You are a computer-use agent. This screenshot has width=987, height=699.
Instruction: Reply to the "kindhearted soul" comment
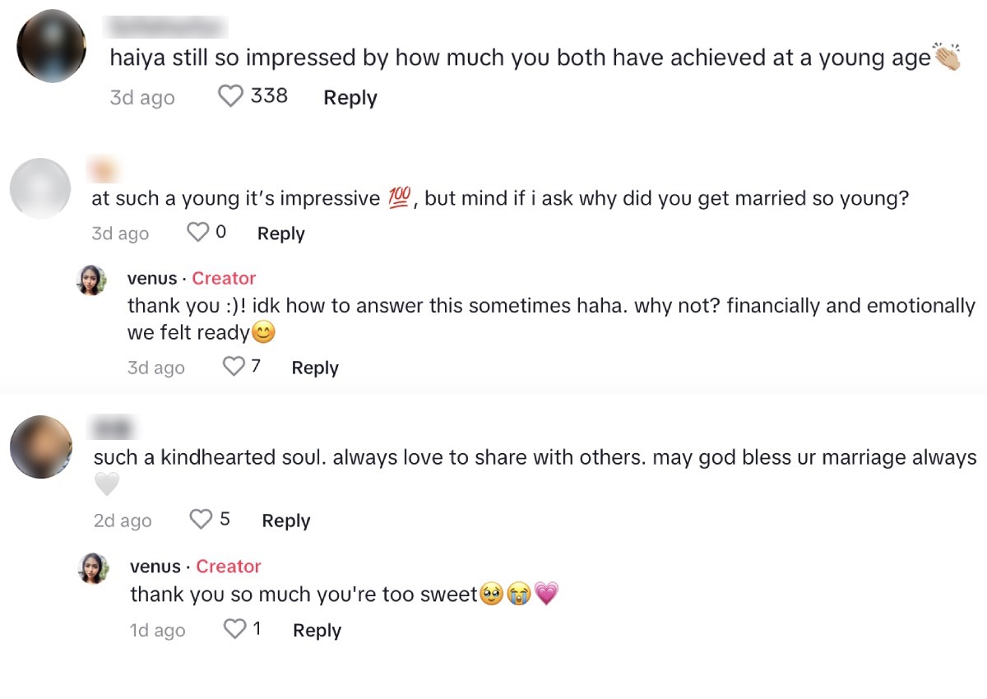click(x=285, y=521)
